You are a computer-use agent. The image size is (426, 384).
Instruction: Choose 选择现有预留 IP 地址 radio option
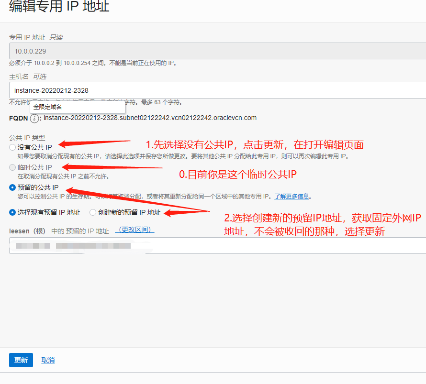coord(12,212)
